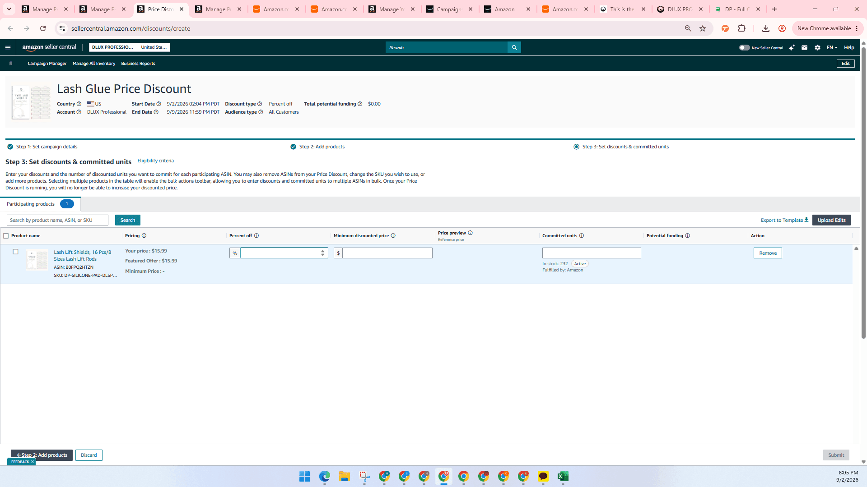Click the Submit button
The height and width of the screenshot is (487, 867).
click(836, 455)
